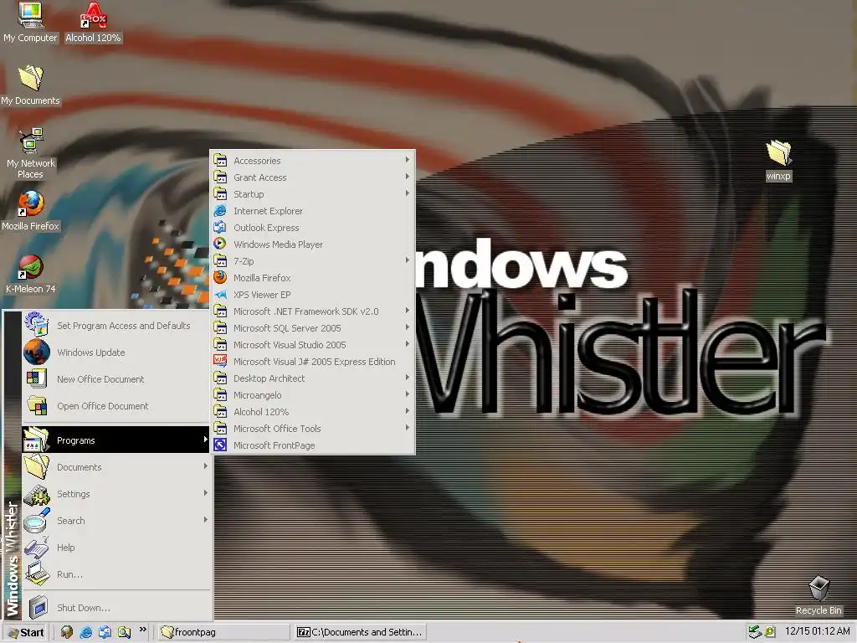Select the My Documents desktop folder

[x=30, y=85]
